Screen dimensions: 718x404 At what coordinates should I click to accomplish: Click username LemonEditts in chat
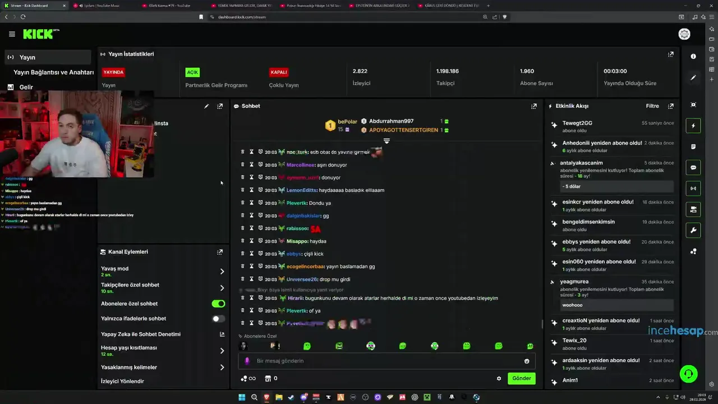[301, 190]
